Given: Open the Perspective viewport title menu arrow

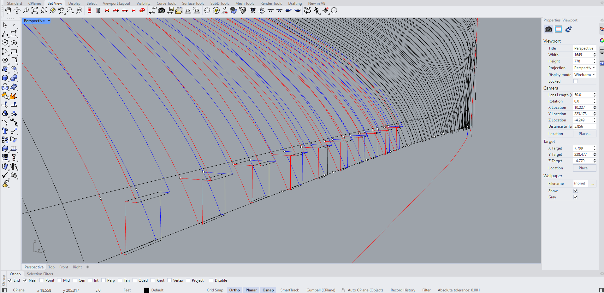Looking at the screenshot, I should pos(49,21).
